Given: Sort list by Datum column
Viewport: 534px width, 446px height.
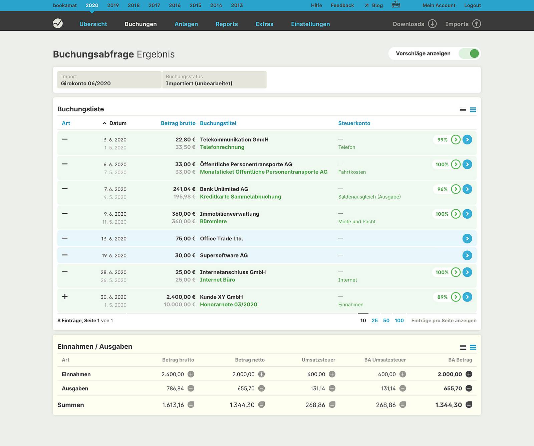Looking at the screenshot, I should (117, 123).
